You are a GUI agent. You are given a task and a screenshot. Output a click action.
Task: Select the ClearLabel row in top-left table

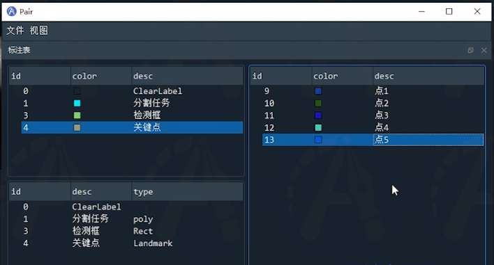132,91
